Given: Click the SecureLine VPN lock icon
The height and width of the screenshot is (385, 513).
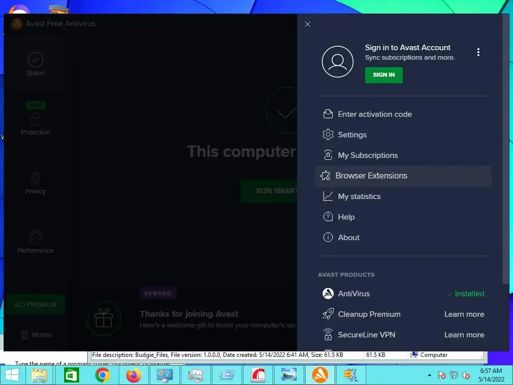Looking at the screenshot, I should coord(328,334).
